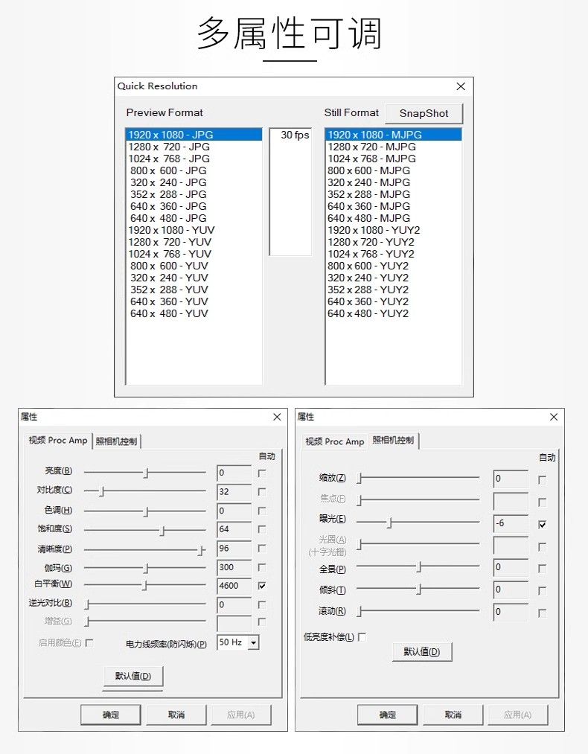Open the 50 Hz power line frequency dropdown

click(253, 642)
